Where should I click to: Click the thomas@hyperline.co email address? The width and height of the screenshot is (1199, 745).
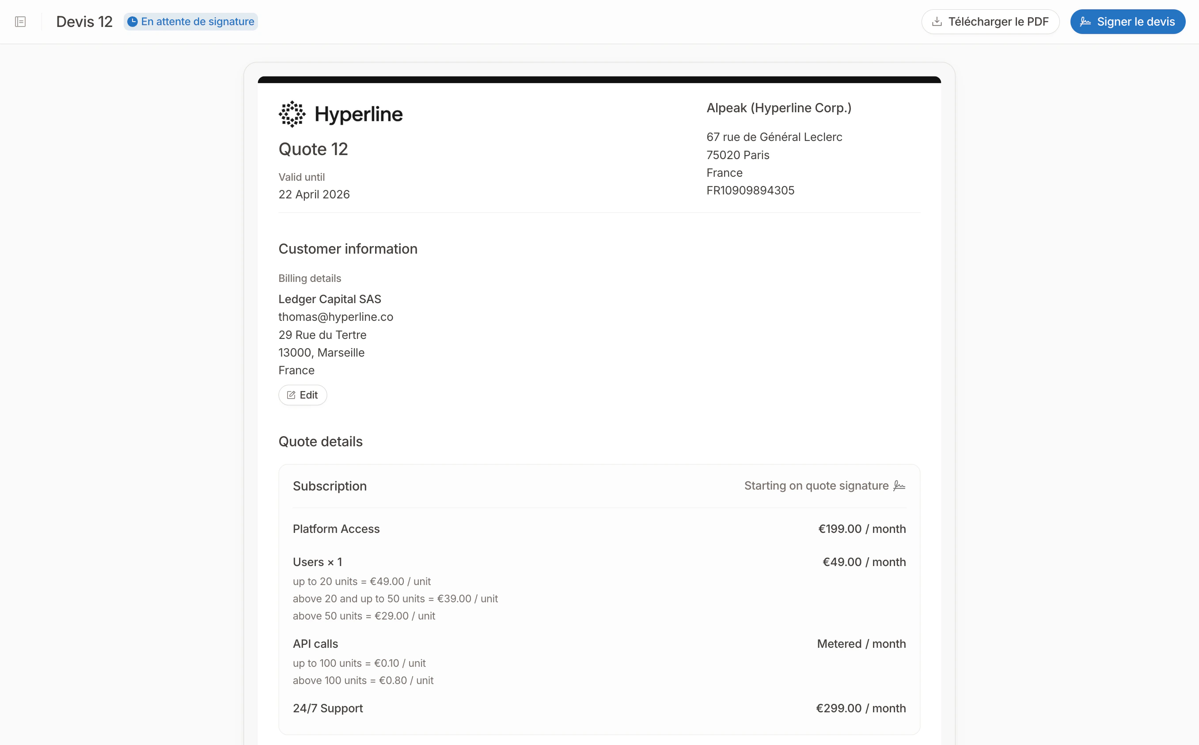335,317
